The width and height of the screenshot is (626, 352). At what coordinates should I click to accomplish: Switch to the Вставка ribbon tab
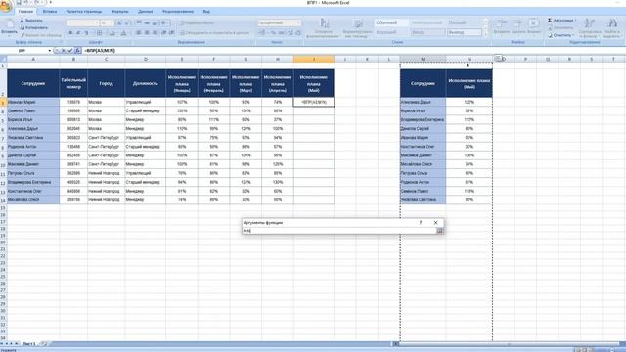50,12
